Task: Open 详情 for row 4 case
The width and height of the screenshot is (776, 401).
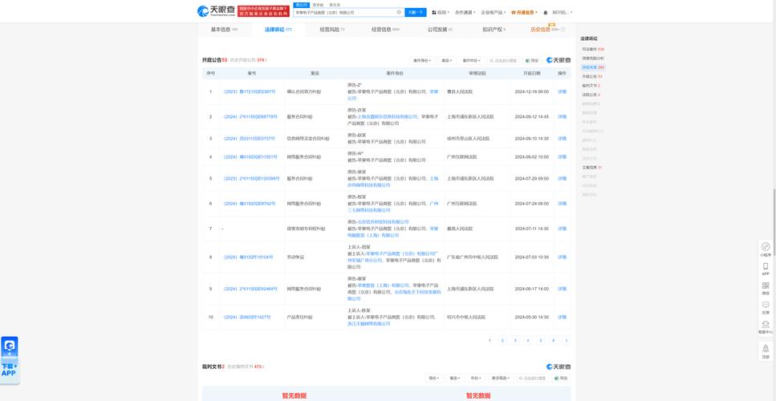Action: 562,157
